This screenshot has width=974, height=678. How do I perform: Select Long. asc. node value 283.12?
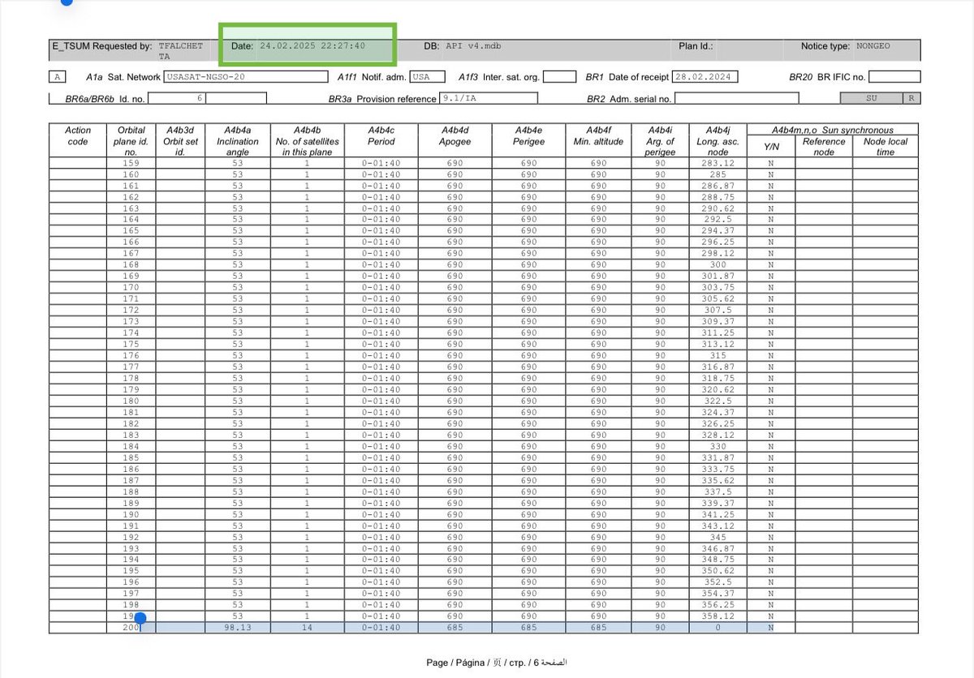718,163
